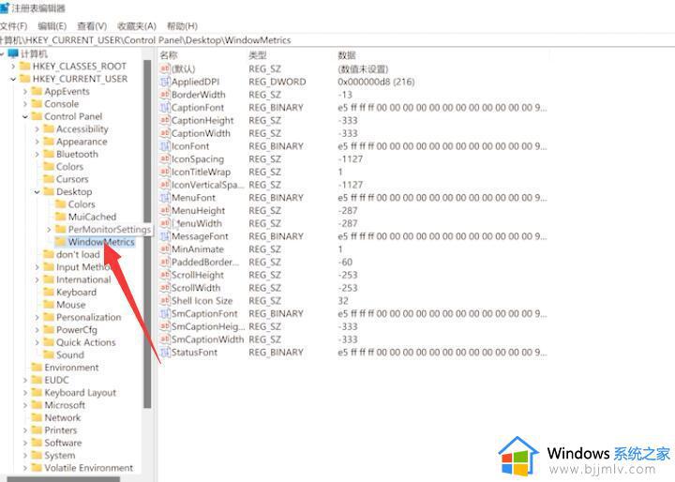Click the CaptionHeight string value icon
The image size is (675, 482).
(x=165, y=120)
